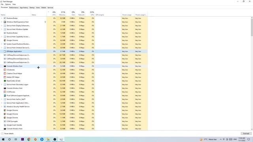Sort processes by the CPU column
The width and height of the screenshot is (253, 142).
click(52, 13)
